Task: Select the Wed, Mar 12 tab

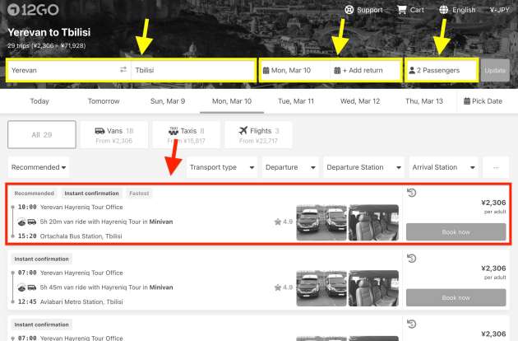Action: coord(360,101)
